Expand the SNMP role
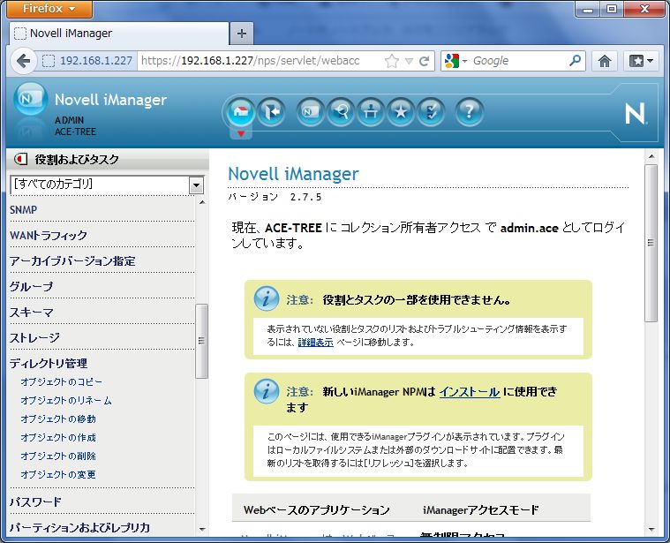The width and height of the screenshot is (670, 543). click(24, 210)
